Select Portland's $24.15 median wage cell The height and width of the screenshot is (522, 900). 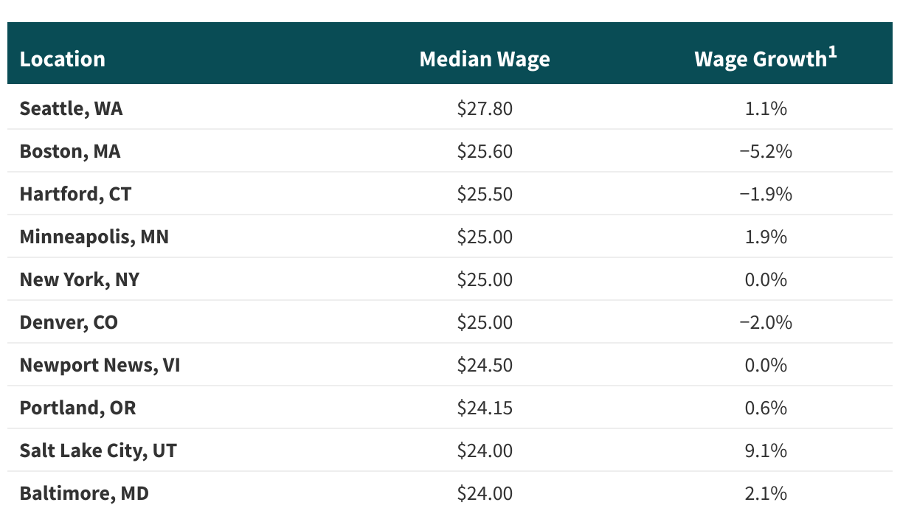pyautogui.click(x=485, y=408)
